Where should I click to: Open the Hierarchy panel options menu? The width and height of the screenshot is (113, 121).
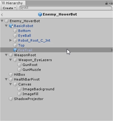point(111,3)
